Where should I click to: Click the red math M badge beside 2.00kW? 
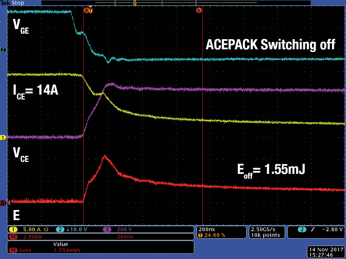[x=13, y=237]
